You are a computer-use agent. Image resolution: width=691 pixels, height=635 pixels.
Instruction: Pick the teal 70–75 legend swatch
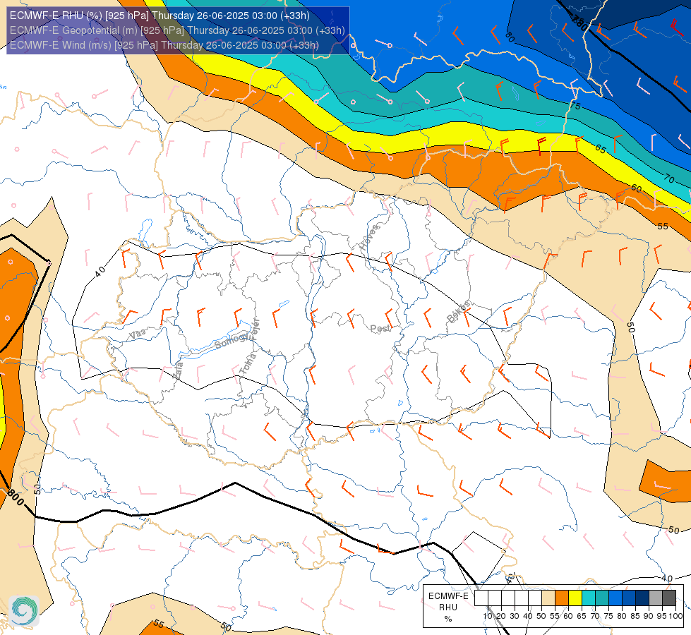(x=602, y=598)
